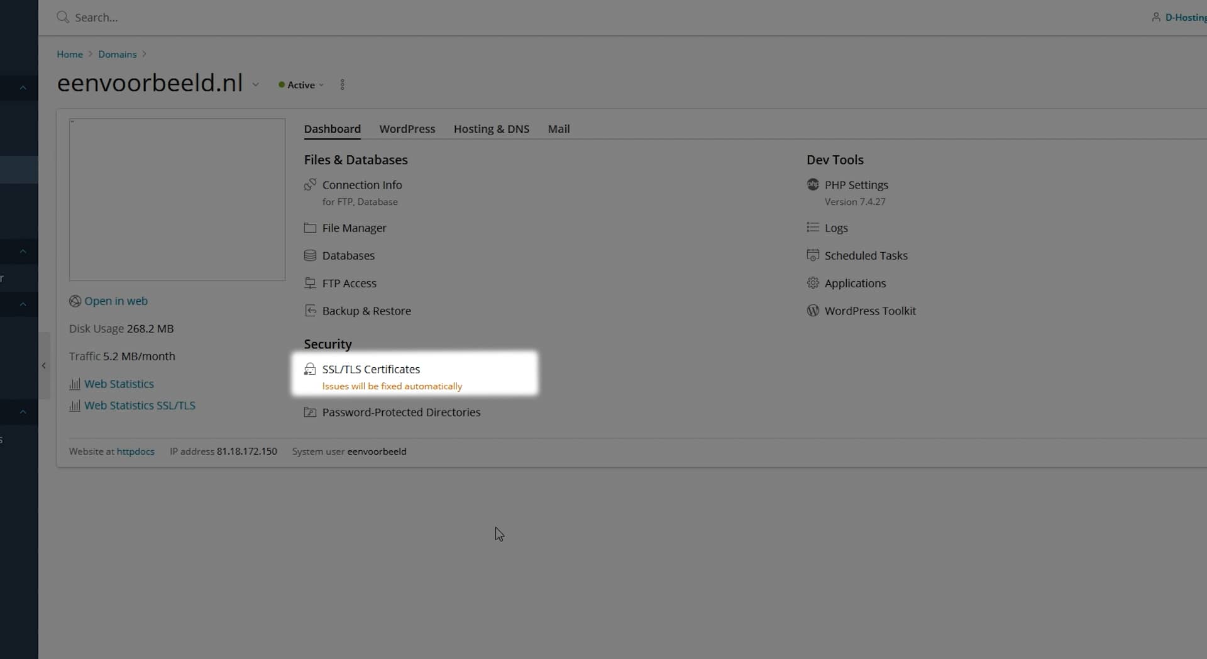Click the Open in web link
Viewport: 1207px width, 659px height.
tap(116, 301)
